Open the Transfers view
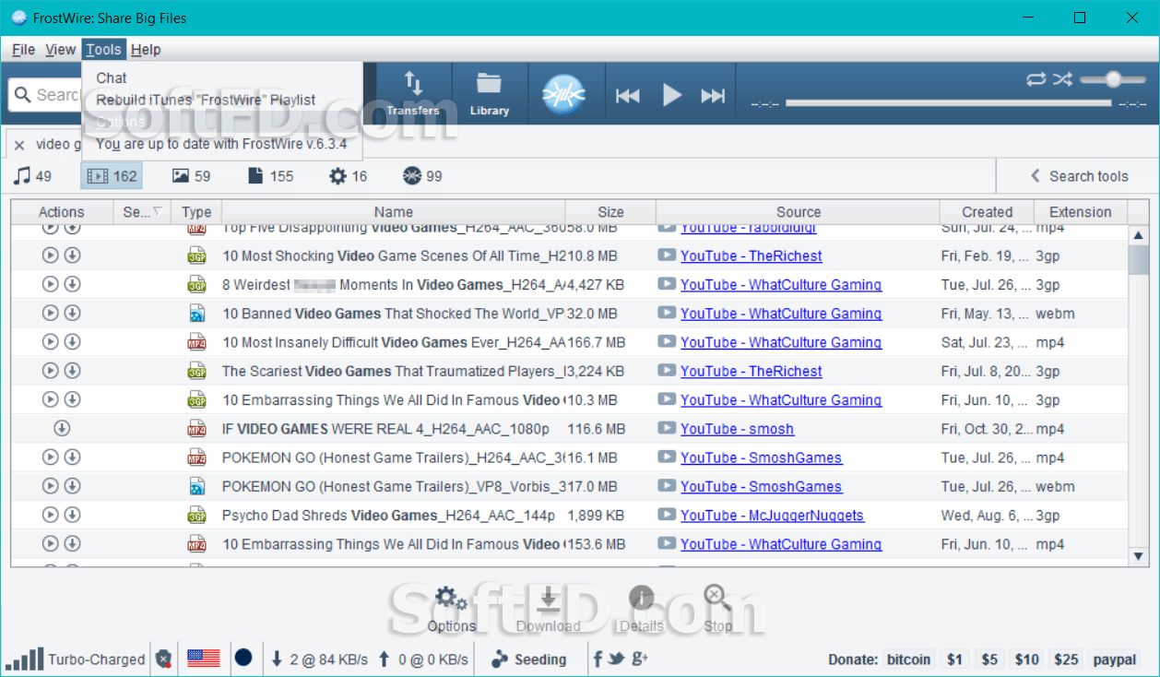 (412, 94)
